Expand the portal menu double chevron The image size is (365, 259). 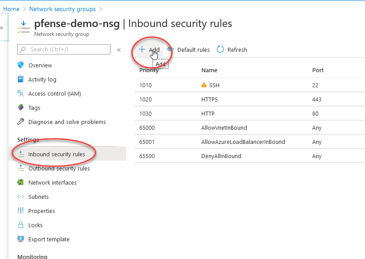[x=2, y=28]
